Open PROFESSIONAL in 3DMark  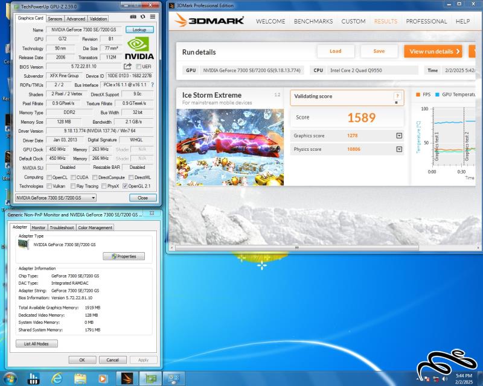click(x=426, y=21)
